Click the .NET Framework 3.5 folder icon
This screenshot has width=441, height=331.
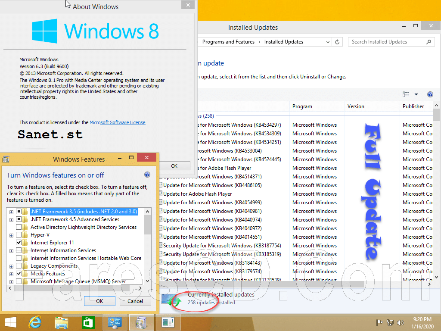(25, 211)
